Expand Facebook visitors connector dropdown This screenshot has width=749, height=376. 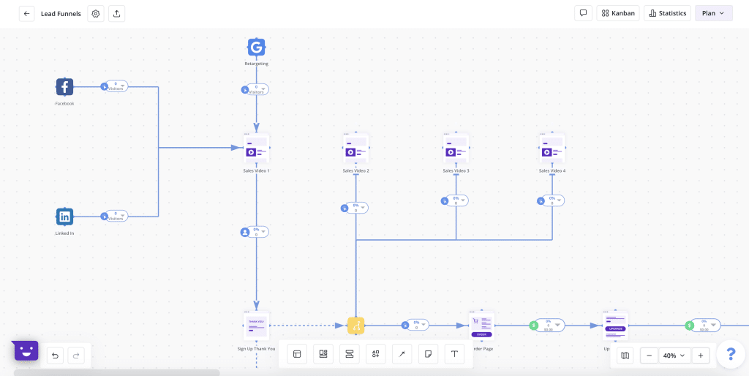pyautogui.click(x=123, y=86)
